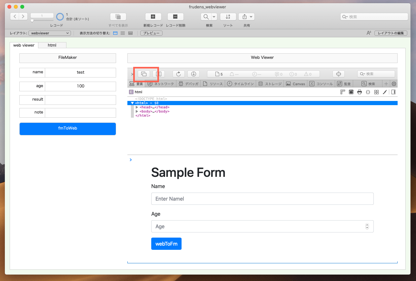Switch to form view layout mode

tap(115, 33)
